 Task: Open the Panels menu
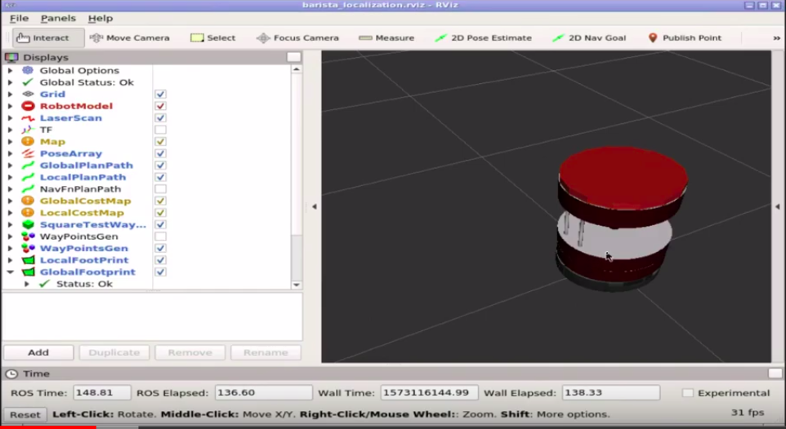pos(58,18)
